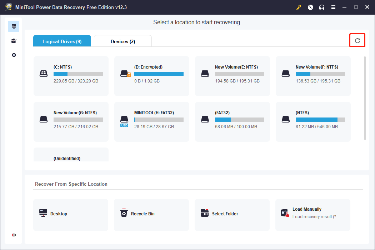The height and width of the screenshot is (250, 375).
Task: Click the C: drive usage bar
Action: pos(78,74)
